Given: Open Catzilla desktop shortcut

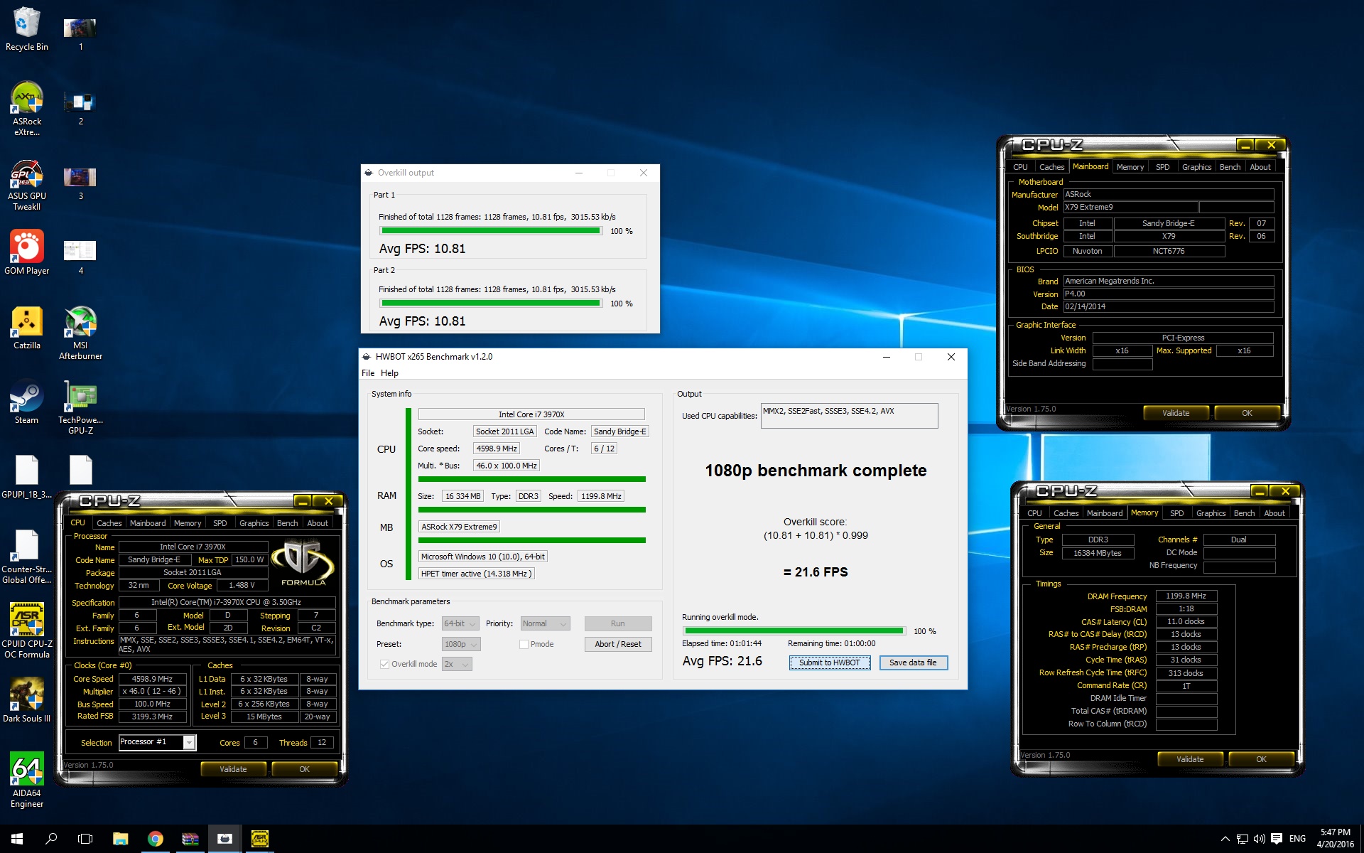Looking at the screenshot, I should (x=27, y=328).
